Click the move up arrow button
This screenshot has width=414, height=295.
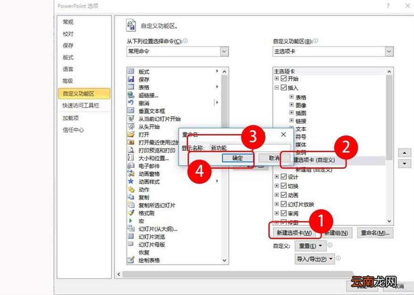pos(405,153)
